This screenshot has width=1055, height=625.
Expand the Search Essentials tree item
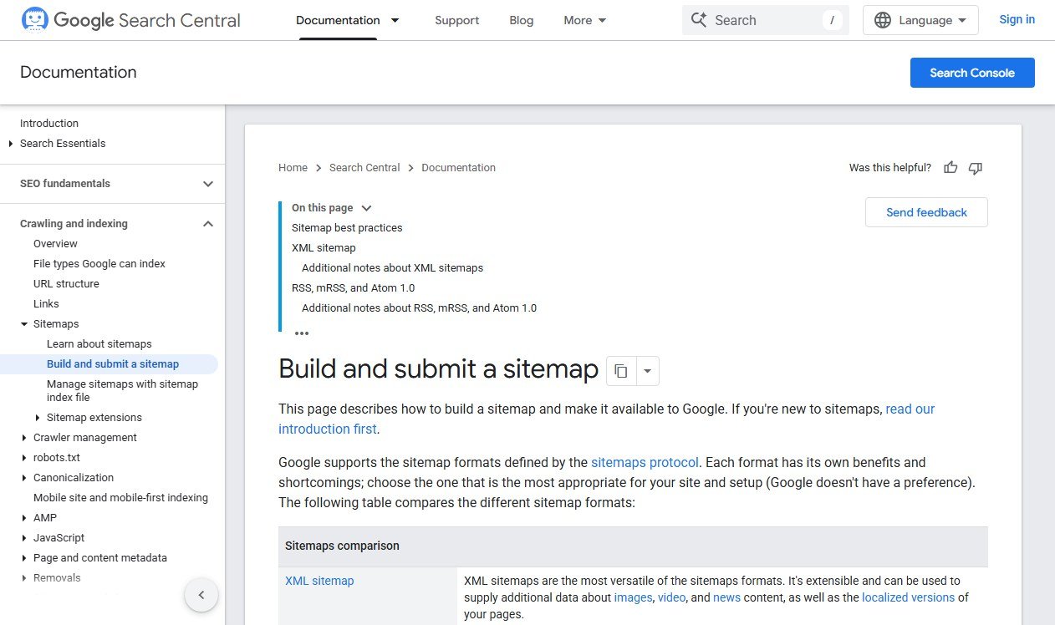[x=11, y=144]
